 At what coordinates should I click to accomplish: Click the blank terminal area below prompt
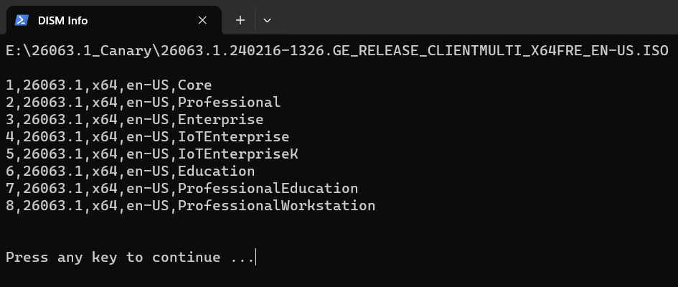tap(339, 277)
